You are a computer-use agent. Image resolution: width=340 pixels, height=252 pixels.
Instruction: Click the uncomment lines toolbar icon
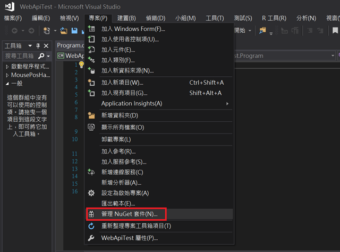click(x=320, y=31)
